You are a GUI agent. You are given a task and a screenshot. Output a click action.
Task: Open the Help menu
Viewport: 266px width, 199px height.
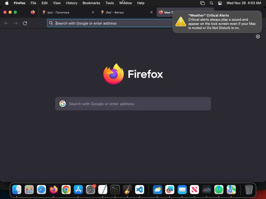click(x=141, y=3)
